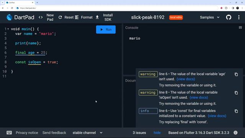Click the browser forward arrow

pos(7,8)
